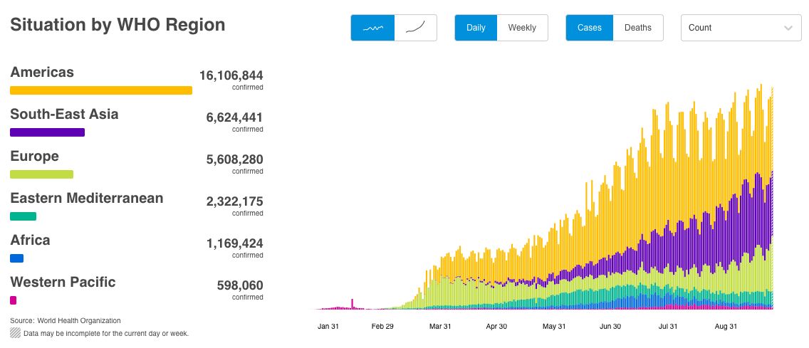Image resolution: width=809 pixels, height=348 pixels.
Task: Click the Eastern Mediterranean count 2,322,175
Action: tap(235, 201)
